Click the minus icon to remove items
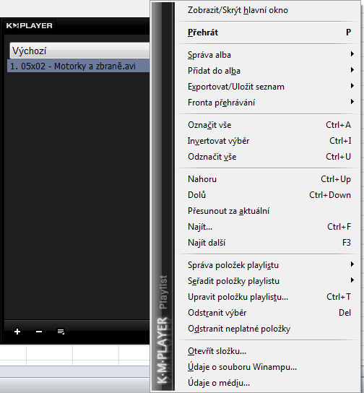The image size is (364, 393). click(x=39, y=332)
